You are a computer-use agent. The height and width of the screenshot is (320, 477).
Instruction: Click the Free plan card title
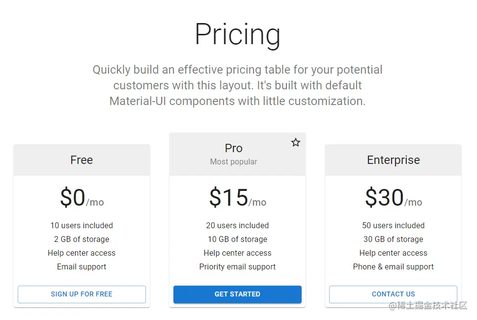tap(82, 160)
